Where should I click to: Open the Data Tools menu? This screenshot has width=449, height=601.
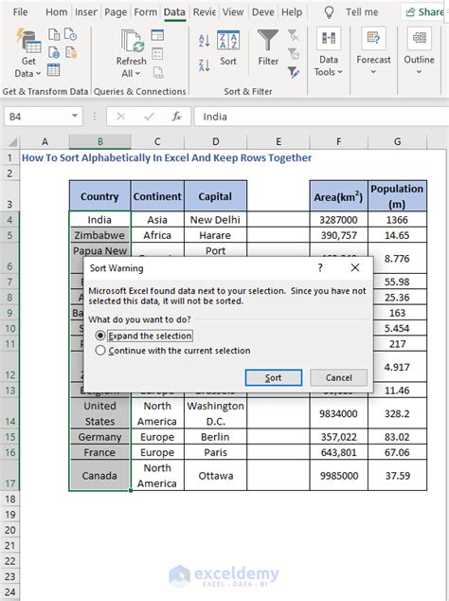[x=329, y=52]
